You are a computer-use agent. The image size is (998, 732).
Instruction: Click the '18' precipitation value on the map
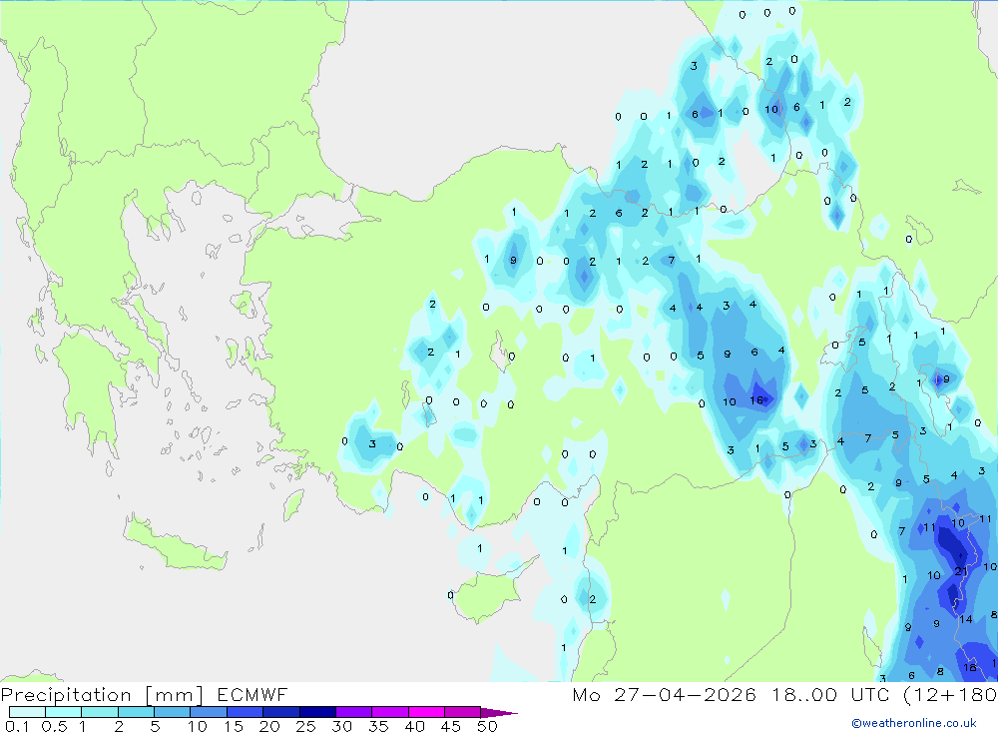click(x=969, y=667)
